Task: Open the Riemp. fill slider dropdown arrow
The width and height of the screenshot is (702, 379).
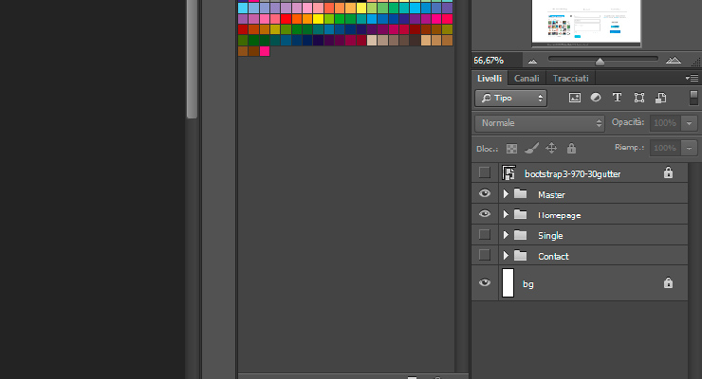Action: coord(689,148)
